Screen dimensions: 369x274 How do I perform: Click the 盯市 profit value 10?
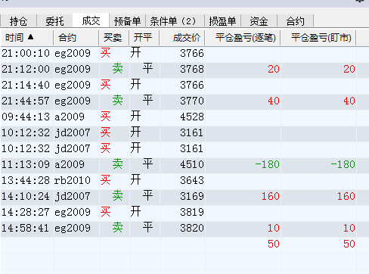pos(349,228)
